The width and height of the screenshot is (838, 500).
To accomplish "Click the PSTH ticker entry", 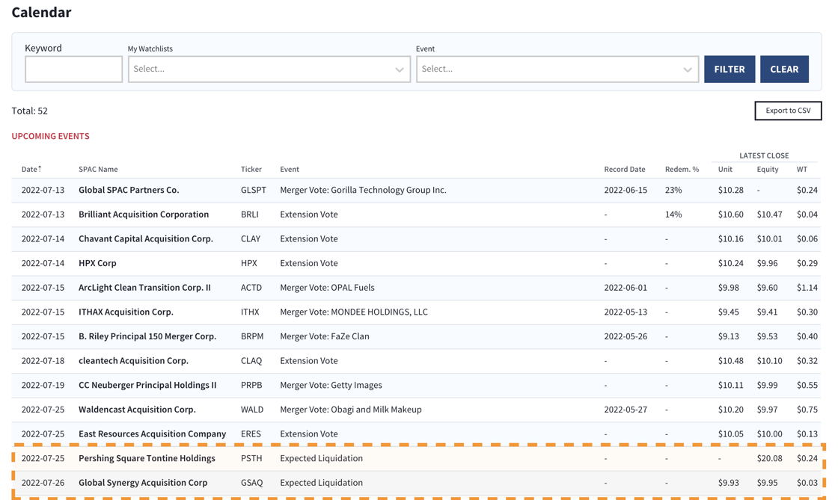I will coord(251,458).
